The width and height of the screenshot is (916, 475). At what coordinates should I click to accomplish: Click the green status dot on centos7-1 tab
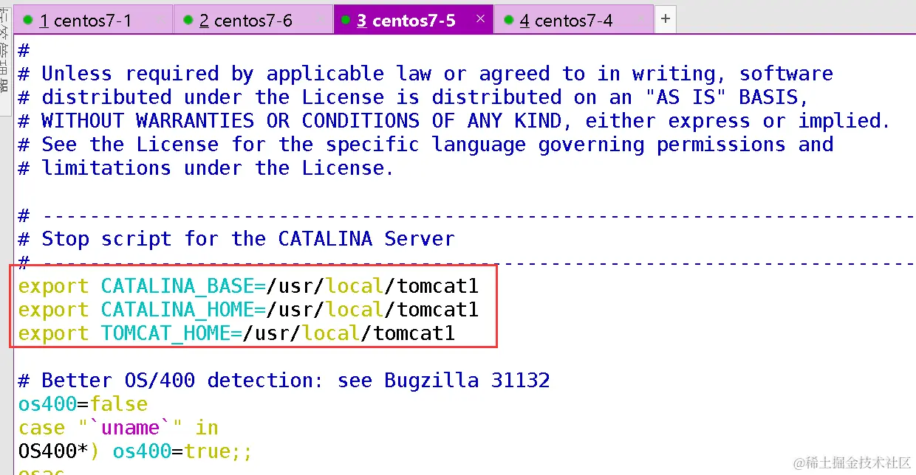(28, 20)
